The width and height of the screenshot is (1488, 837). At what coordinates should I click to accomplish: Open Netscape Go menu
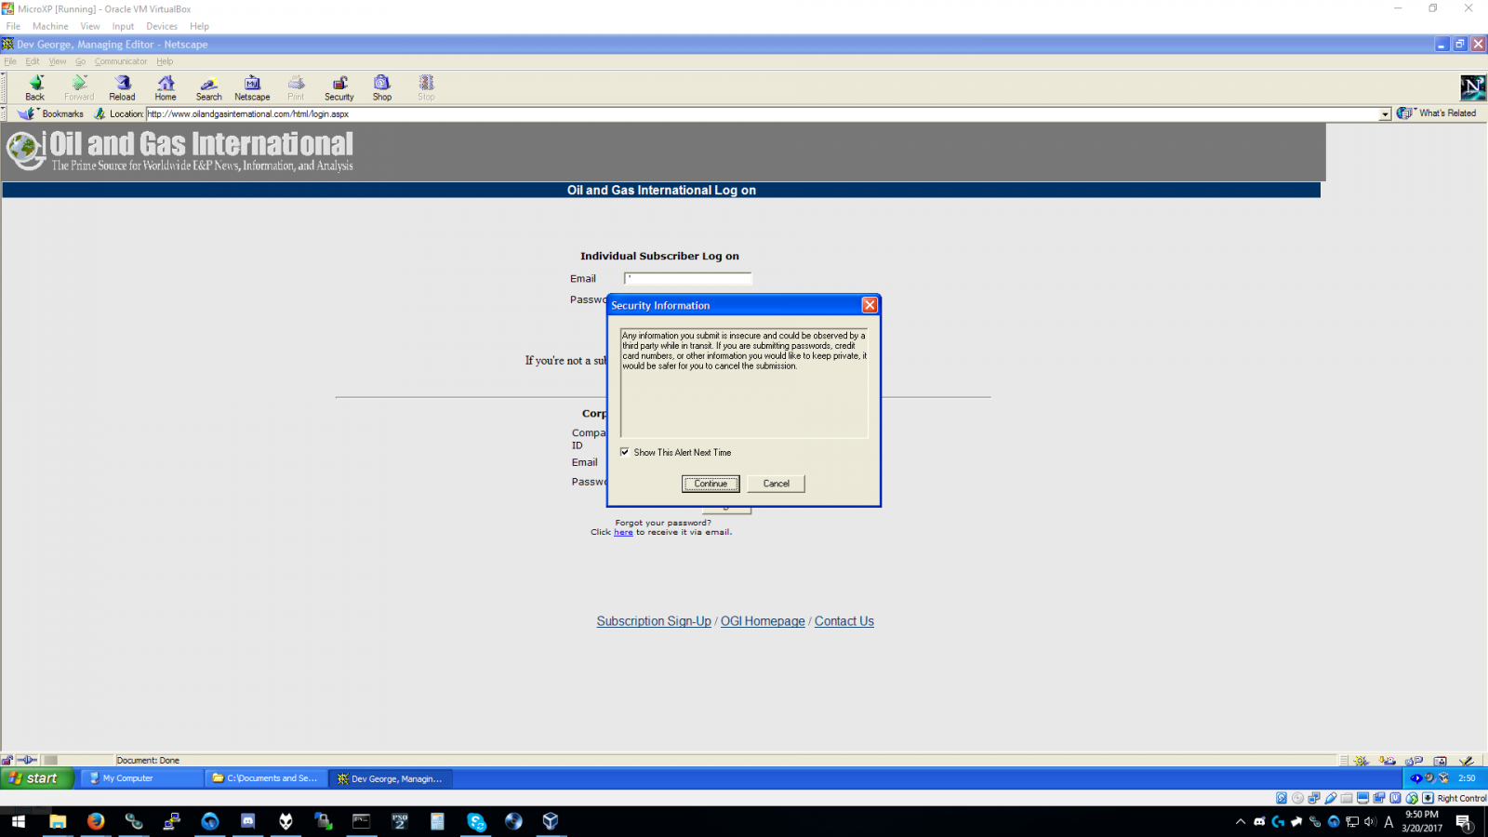80,61
